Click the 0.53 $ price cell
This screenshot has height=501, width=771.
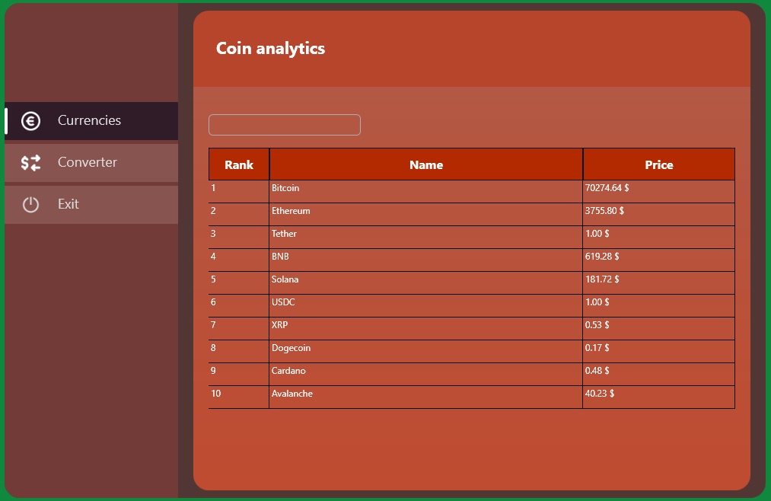click(659, 328)
